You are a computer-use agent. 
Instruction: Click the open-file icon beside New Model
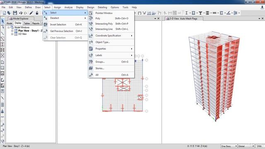(x=9, y=13)
